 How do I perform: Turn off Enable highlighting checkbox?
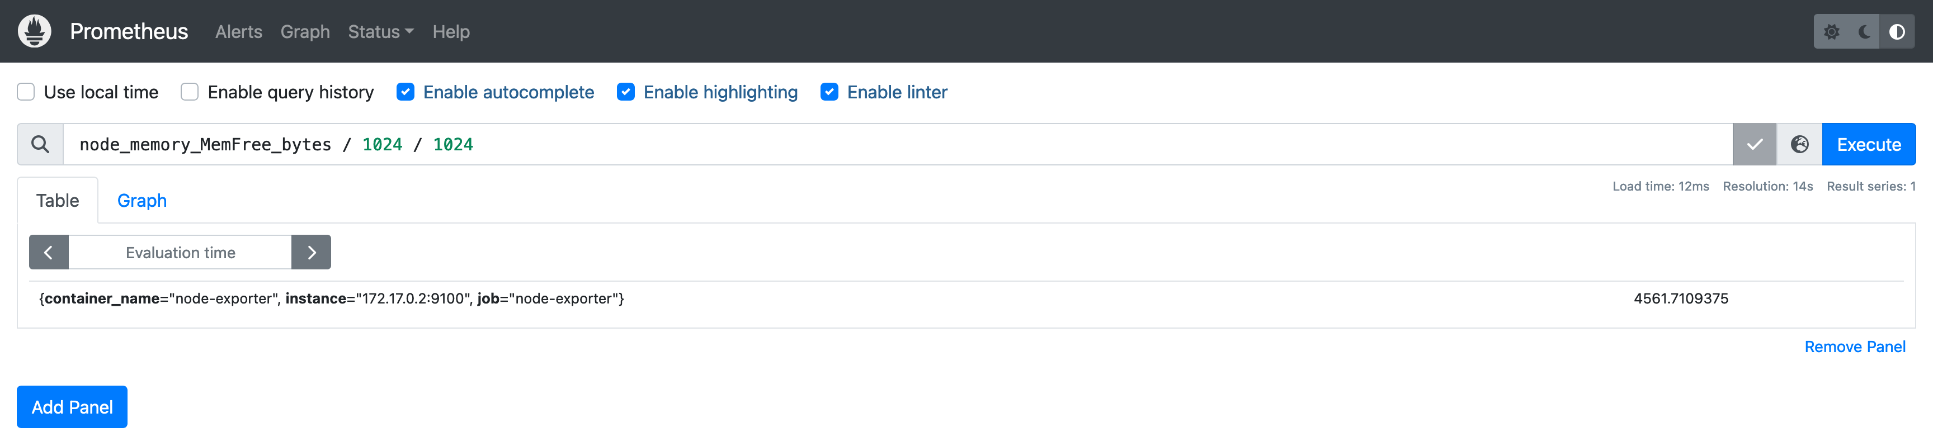pos(626,92)
